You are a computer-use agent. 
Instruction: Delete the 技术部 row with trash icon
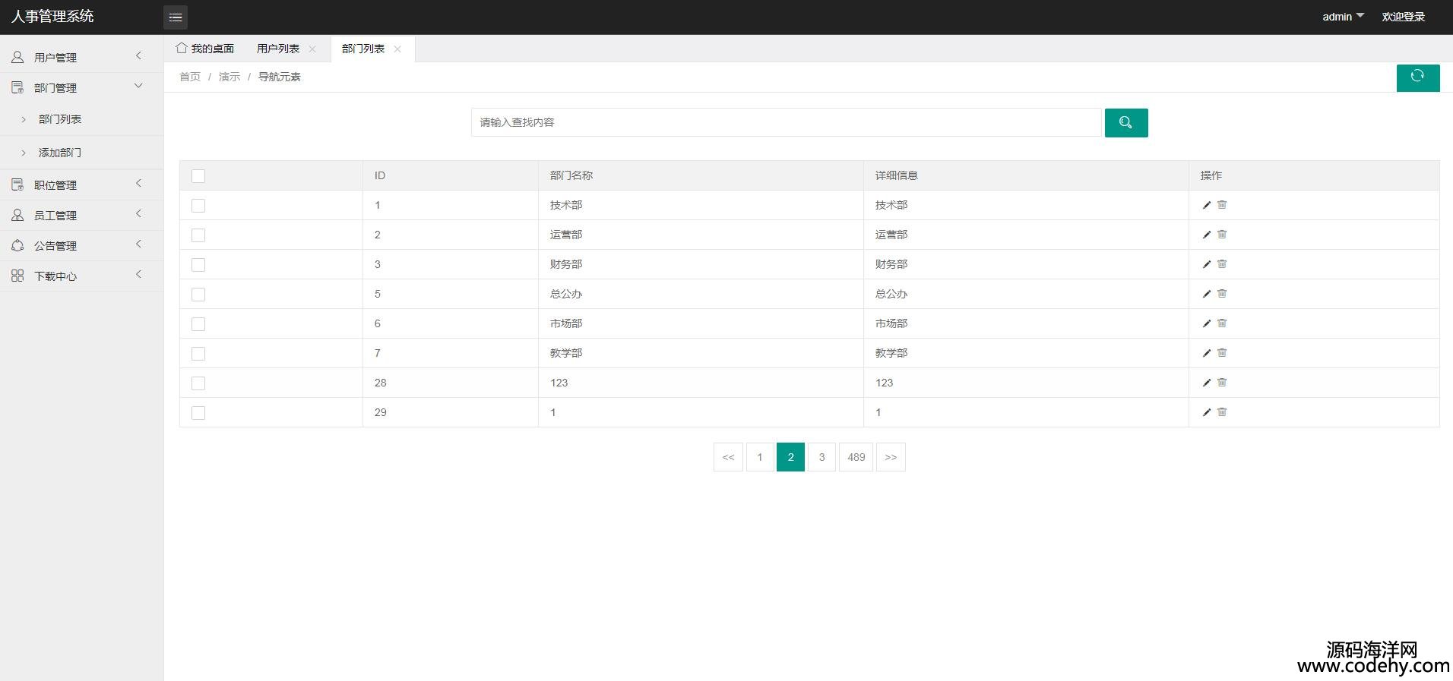(x=1222, y=204)
